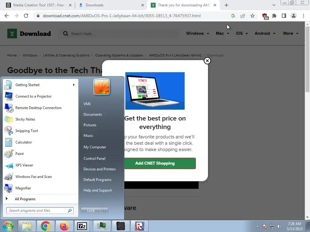
Task: Open a new browser tab
Action: tap(226, 5)
